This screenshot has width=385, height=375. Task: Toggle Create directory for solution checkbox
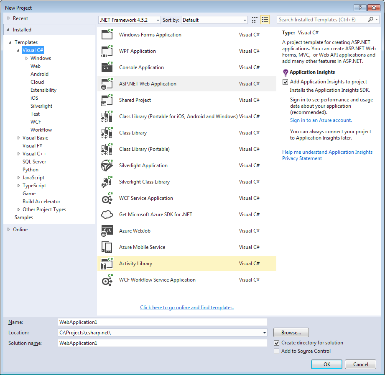coord(276,343)
